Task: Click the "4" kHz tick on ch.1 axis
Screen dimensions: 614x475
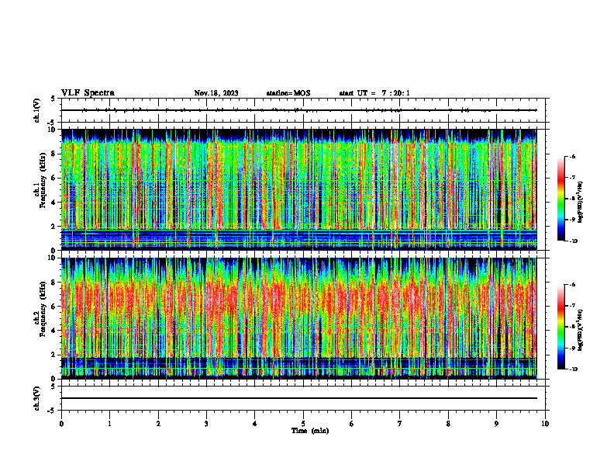Action: tap(54, 203)
